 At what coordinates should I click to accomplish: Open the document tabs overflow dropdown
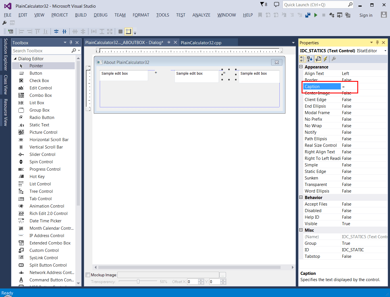click(x=293, y=43)
